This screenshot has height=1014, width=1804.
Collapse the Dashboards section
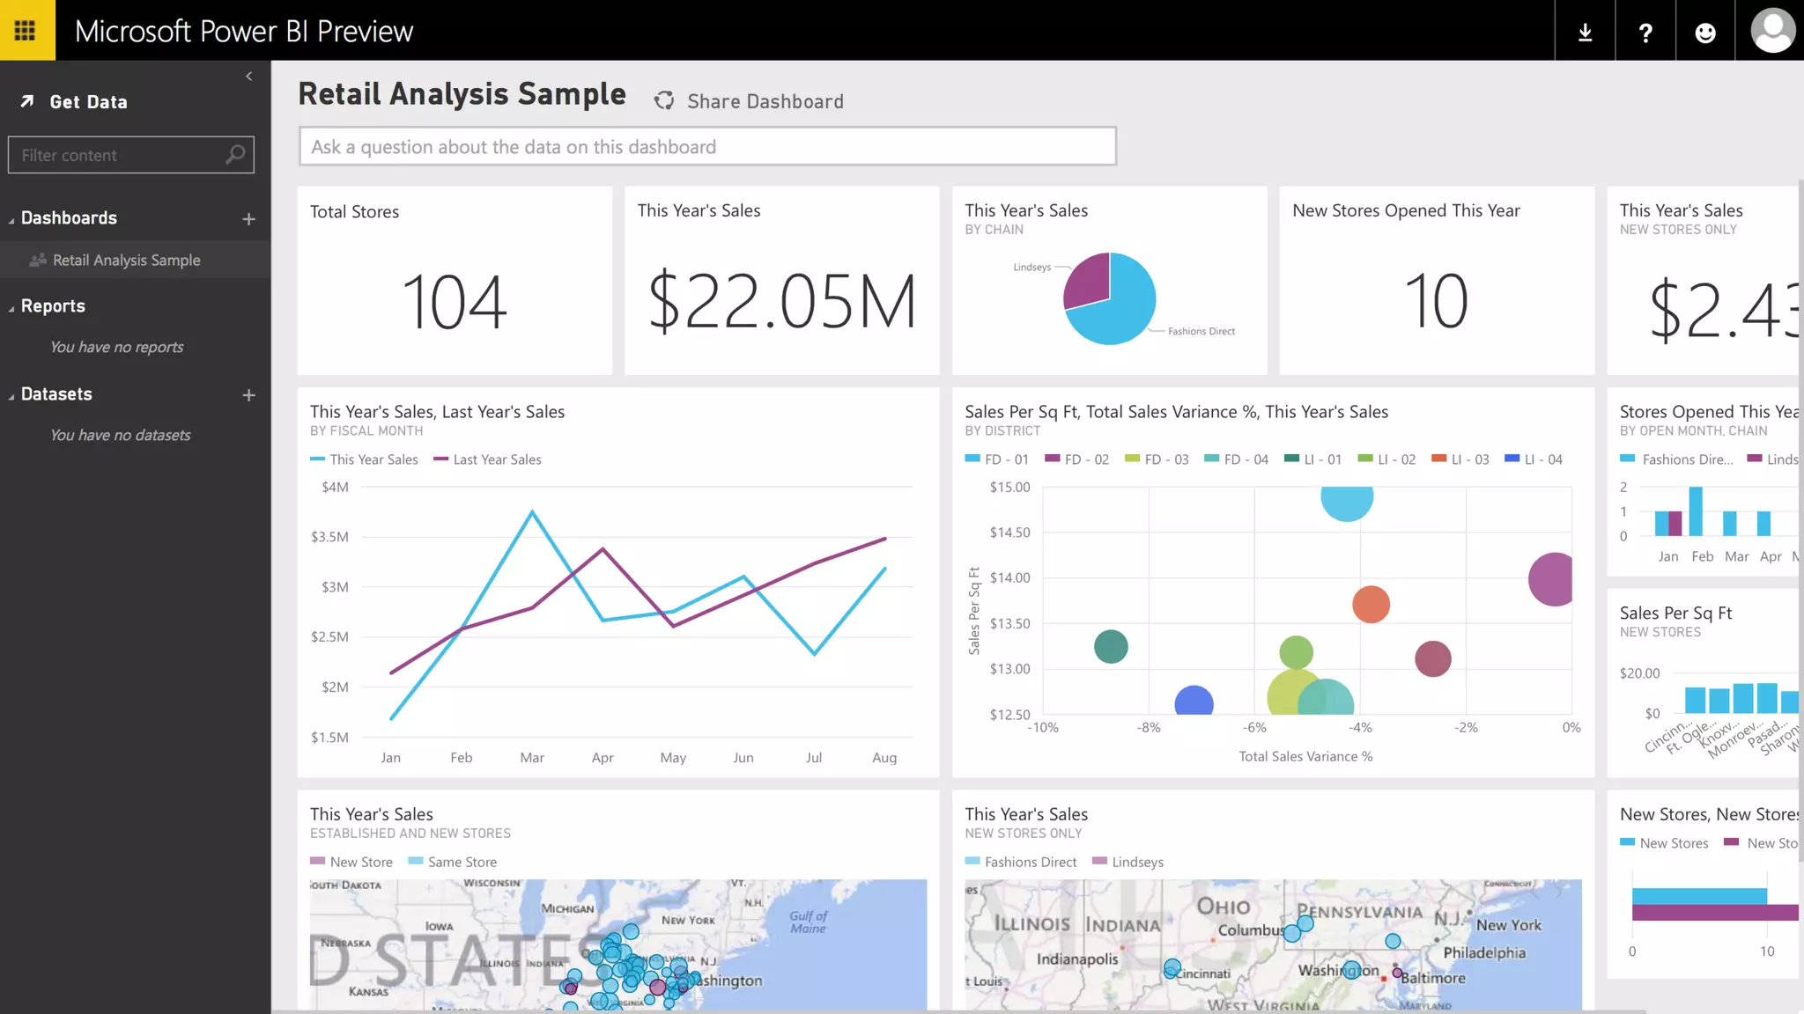pos(11,220)
